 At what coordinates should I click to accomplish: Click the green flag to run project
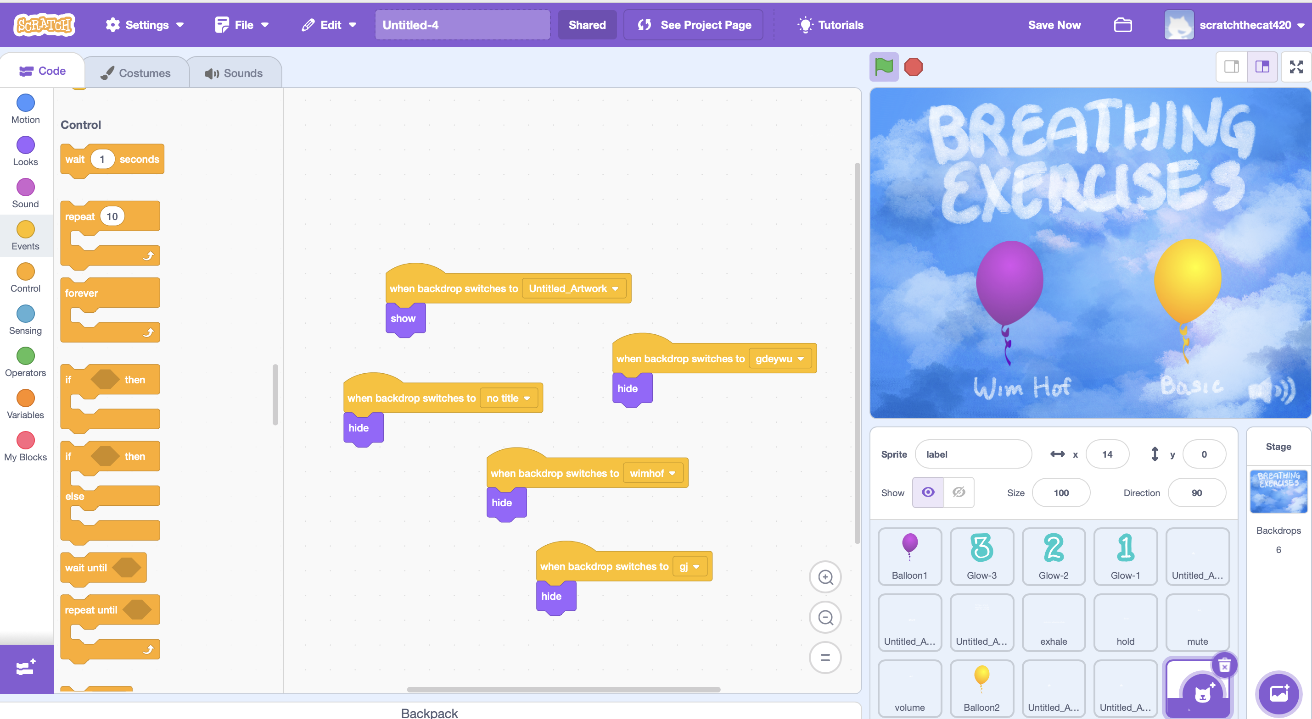point(883,66)
